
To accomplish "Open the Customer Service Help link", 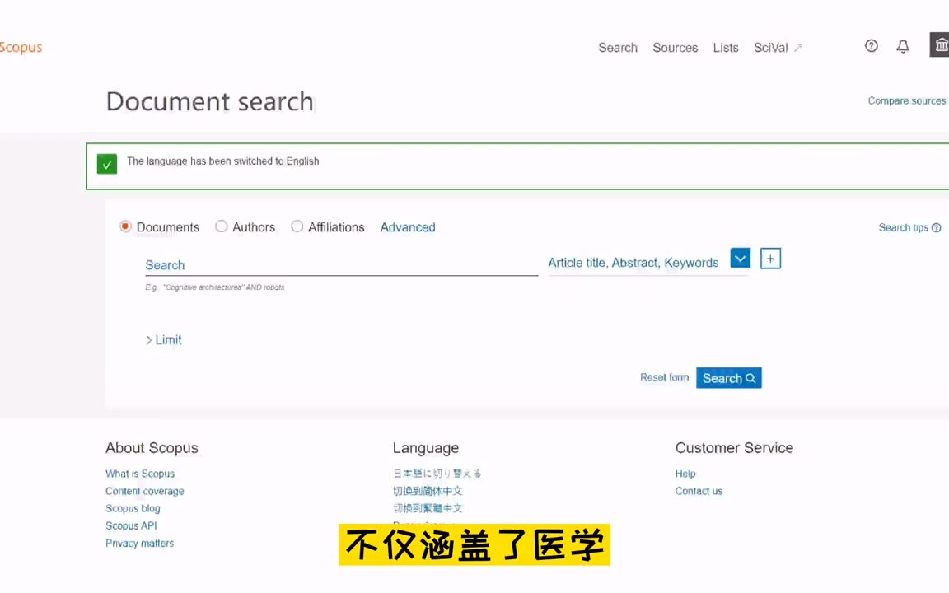I will [x=685, y=474].
